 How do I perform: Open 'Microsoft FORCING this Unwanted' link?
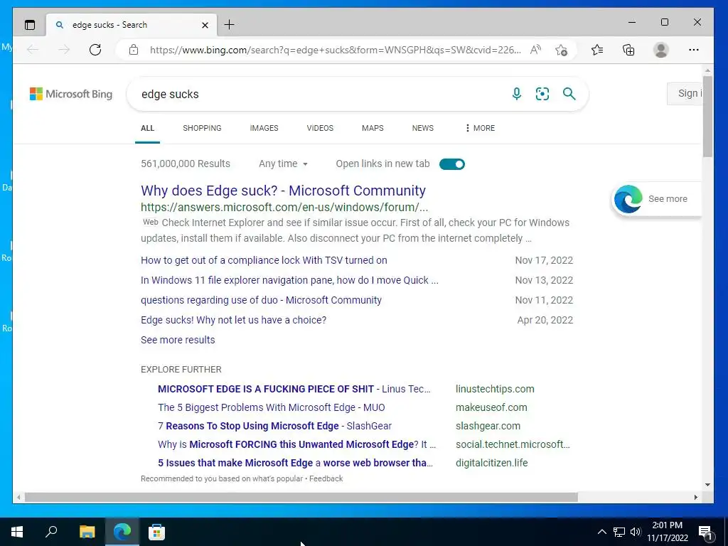point(296,445)
